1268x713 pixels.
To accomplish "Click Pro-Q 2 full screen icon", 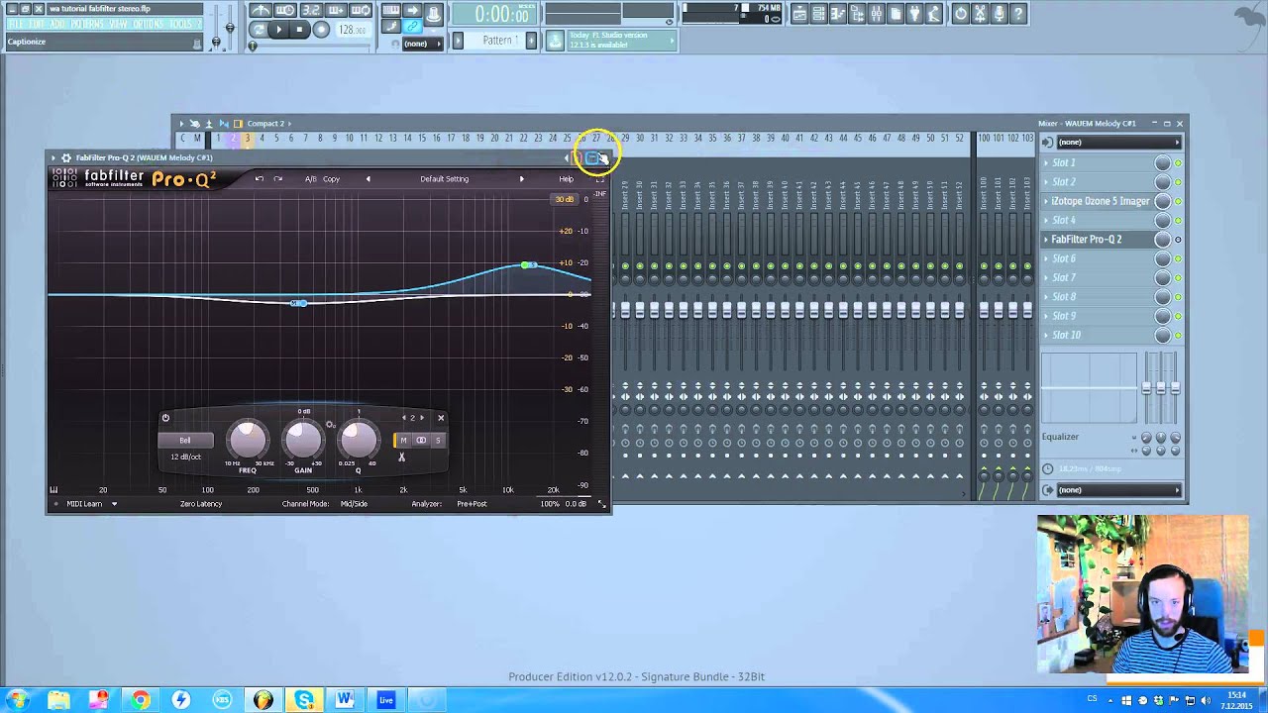I will coord(599,179).
